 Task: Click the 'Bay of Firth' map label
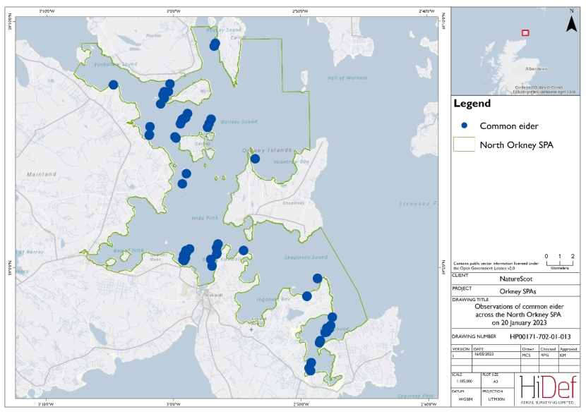pos(128,250)
